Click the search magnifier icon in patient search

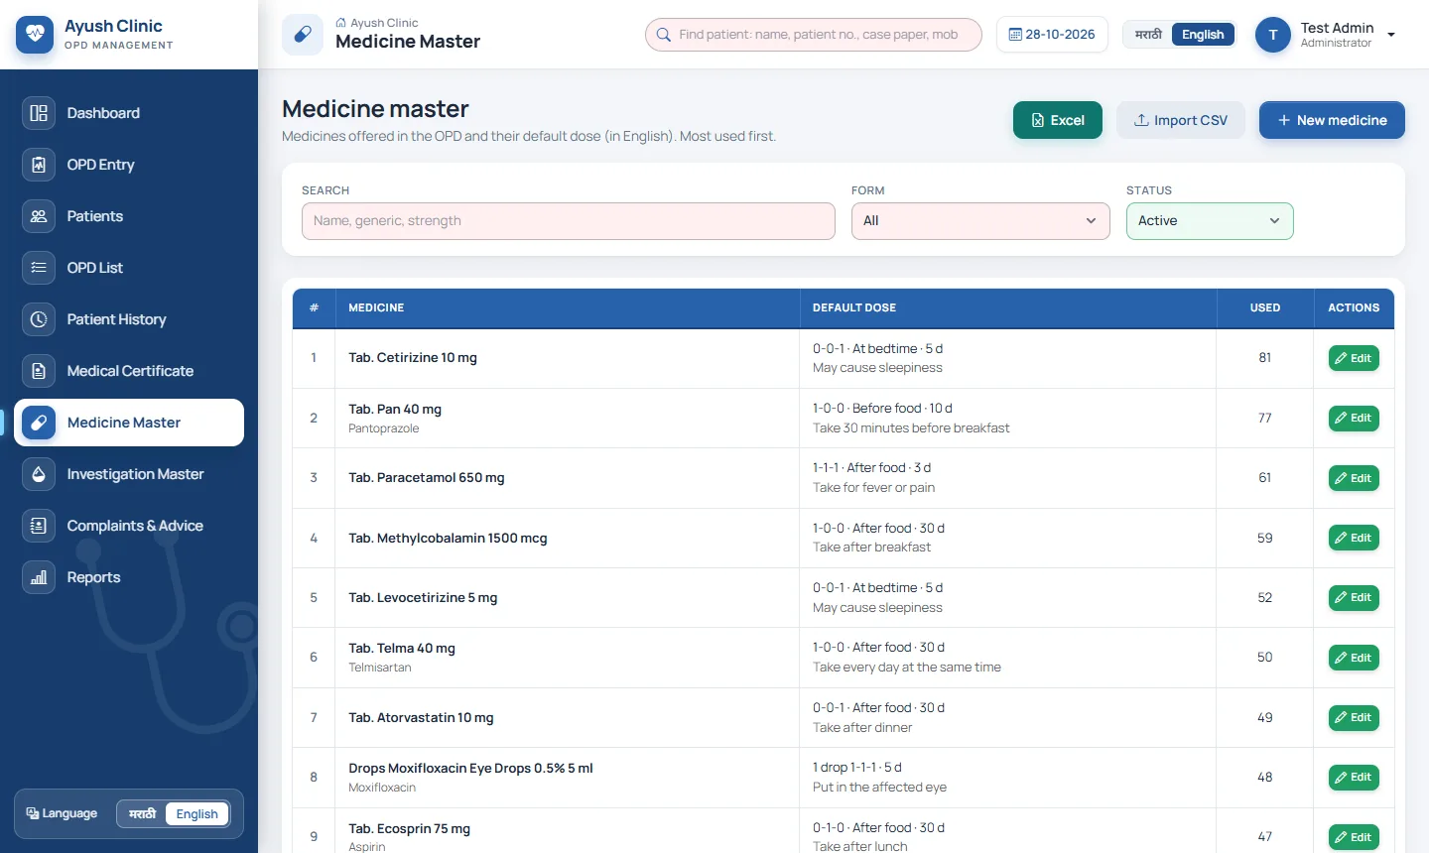663,35
